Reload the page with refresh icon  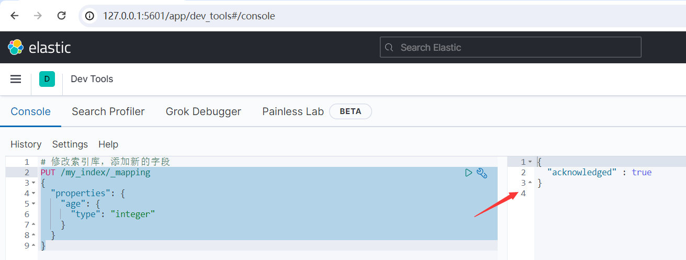tap(61, 16)
